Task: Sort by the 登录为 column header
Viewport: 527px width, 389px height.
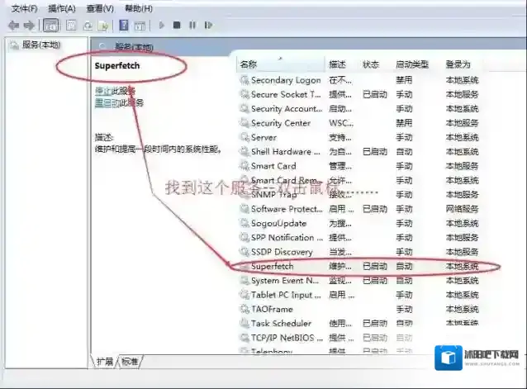Action: point(458,64)
